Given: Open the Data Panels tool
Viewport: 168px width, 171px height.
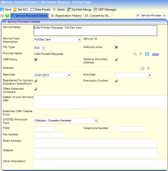Looking at the screenshot, I should (x=32, y=10).
